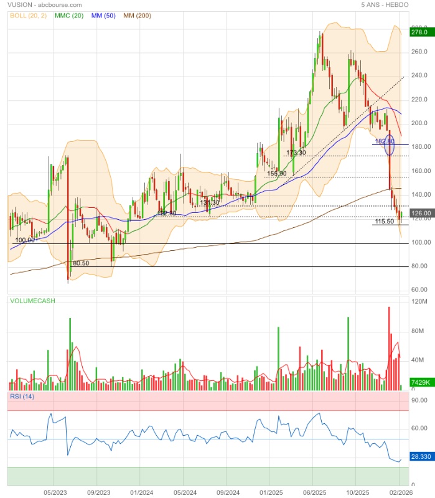Click the 240.0 price axis label
This screenshot has width=435, height=498.
[419, 75]
